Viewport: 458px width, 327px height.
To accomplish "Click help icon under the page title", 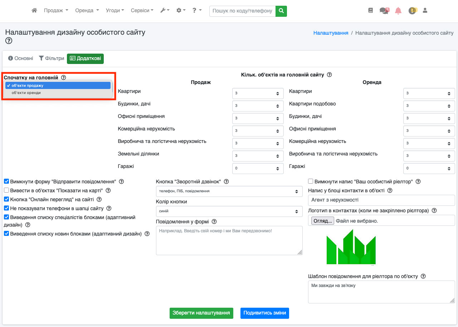I will click(9, 41).
